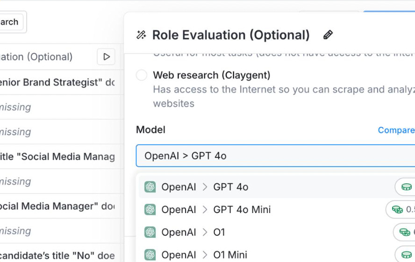Click the chevron arrow in the O1 row
The width and height of the screenshot is (415, 262).
point(205,233)
